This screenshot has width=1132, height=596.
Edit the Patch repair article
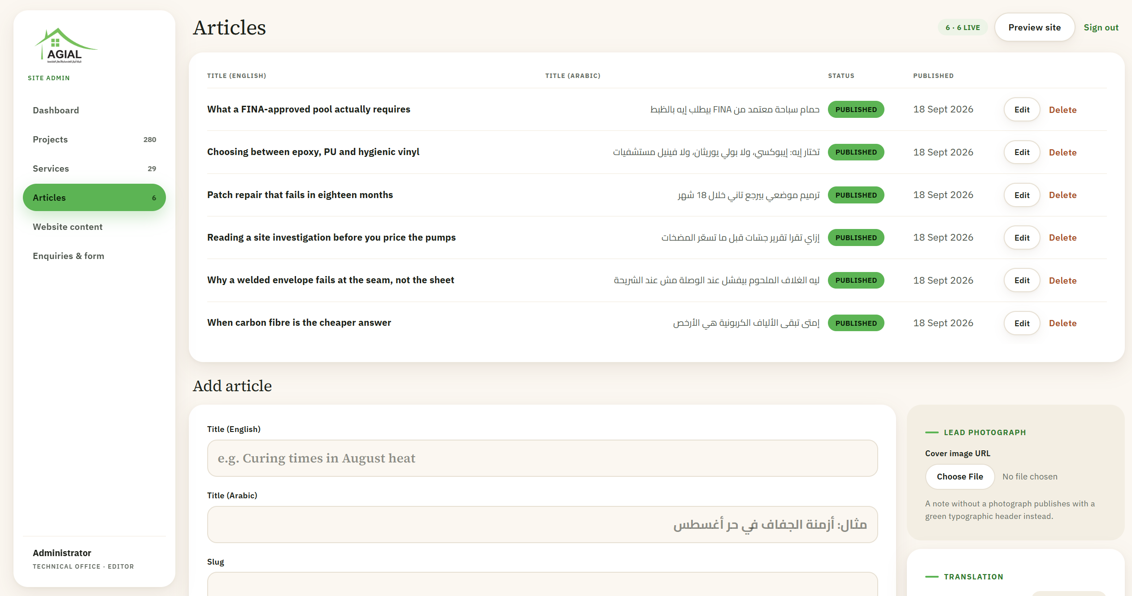[x=1022, y=195]
